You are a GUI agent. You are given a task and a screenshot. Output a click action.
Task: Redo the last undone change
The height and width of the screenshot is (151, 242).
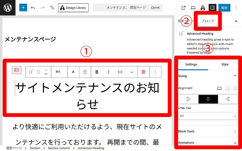pyautogui.click(x=43, y=8)
